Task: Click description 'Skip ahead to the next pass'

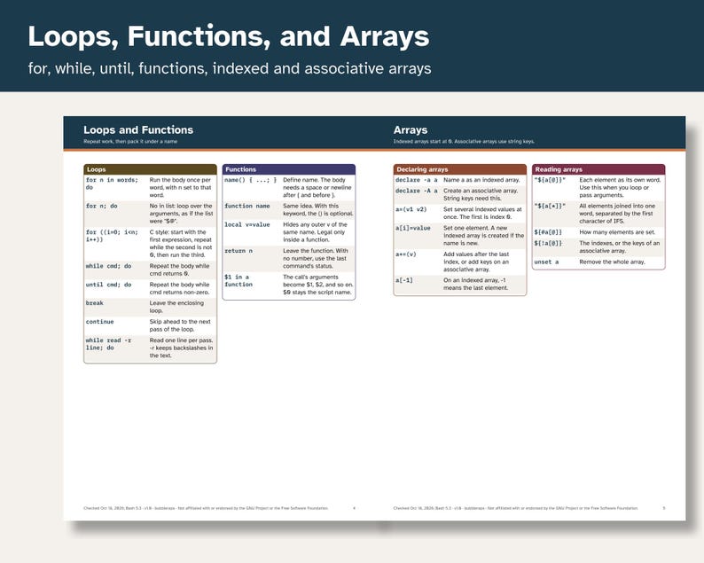Action: [180, 325]
